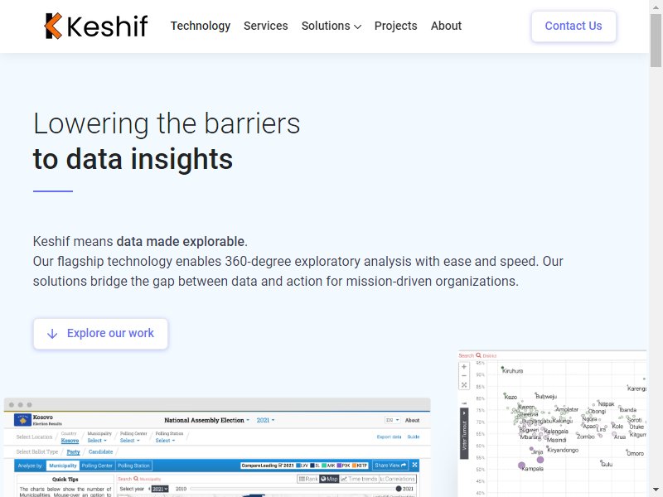663x497 pixels.
Task: Go to the Projects page
Action: click(395, 26)
